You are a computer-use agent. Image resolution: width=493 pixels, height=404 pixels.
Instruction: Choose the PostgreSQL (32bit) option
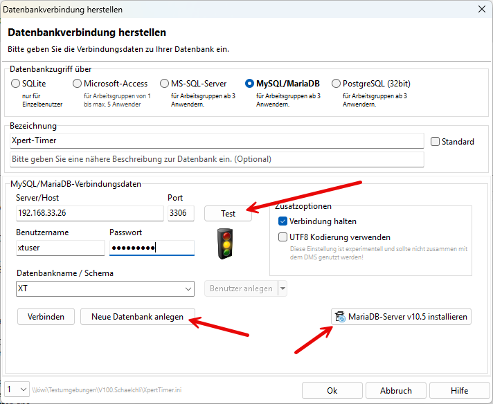click(336, 84)
